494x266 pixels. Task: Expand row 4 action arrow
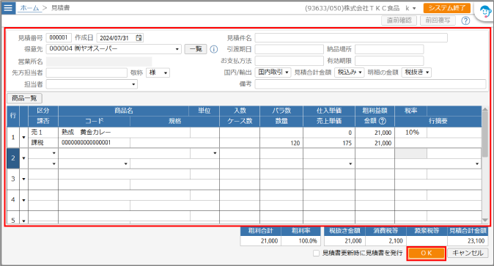click(23, 200)
